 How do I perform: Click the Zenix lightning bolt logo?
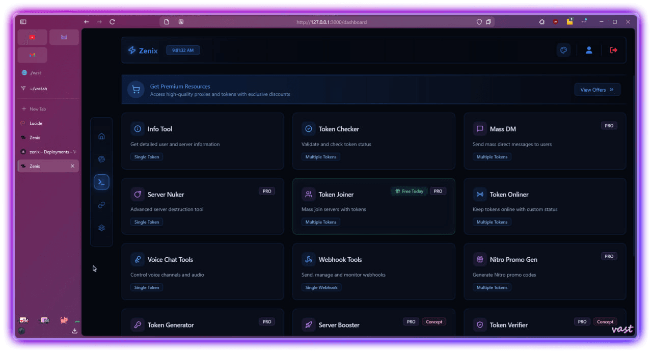(132, 50)
